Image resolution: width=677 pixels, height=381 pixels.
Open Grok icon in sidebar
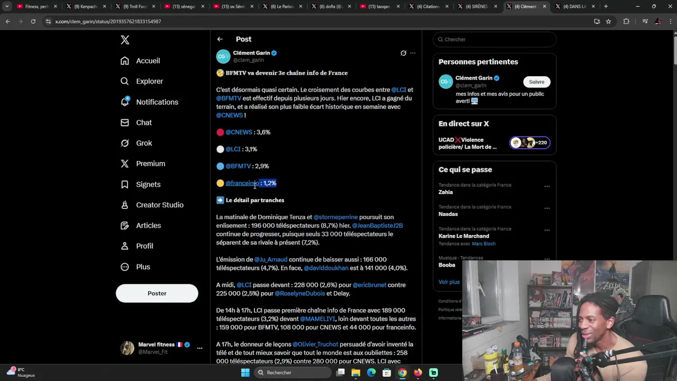coord(125,143)
